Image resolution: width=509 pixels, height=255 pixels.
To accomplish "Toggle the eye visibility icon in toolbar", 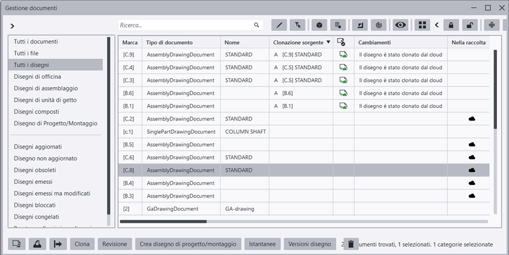I will tap(400, 25).
